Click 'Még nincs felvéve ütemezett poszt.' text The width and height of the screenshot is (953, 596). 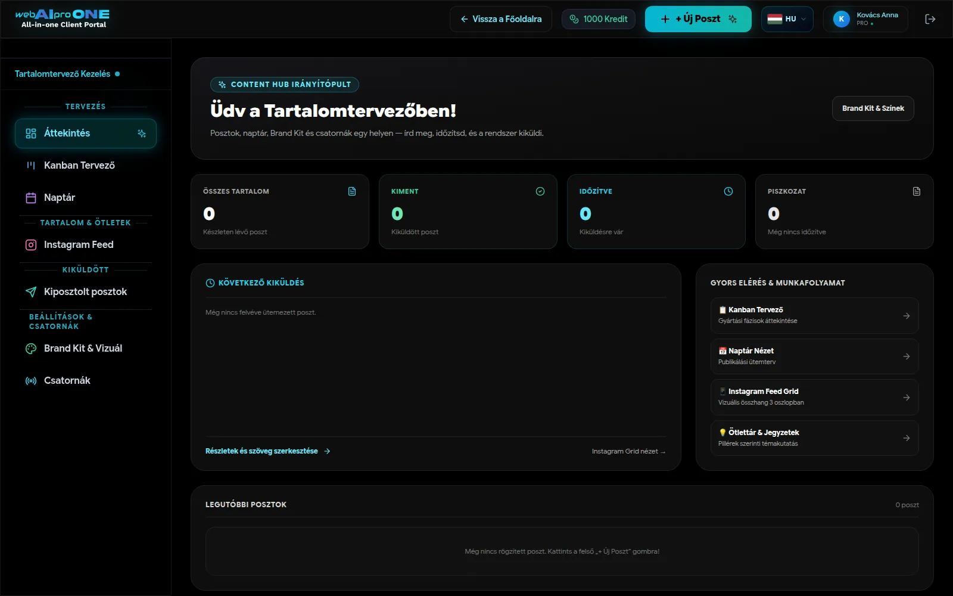click(261, 312)
